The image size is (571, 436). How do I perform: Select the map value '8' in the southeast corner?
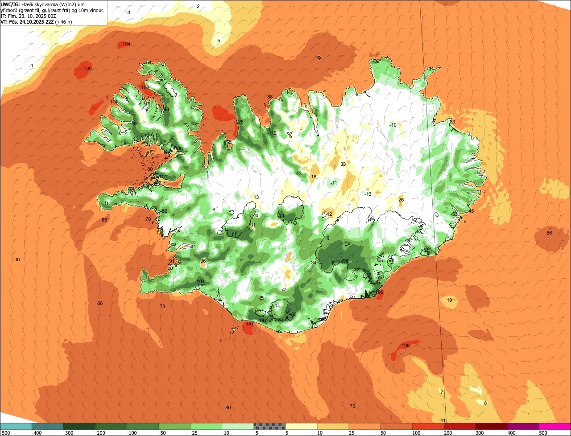[x=485, y=403]
